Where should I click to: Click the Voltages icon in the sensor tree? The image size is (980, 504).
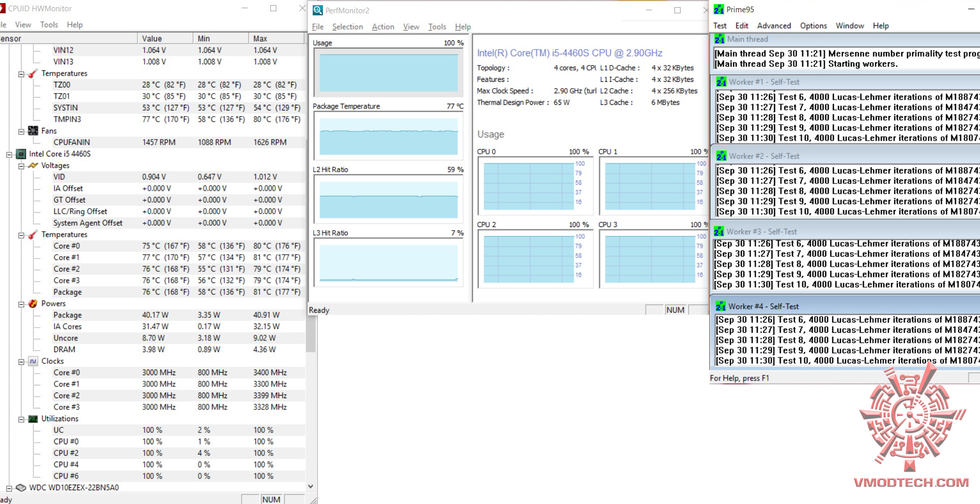point(33,166)
